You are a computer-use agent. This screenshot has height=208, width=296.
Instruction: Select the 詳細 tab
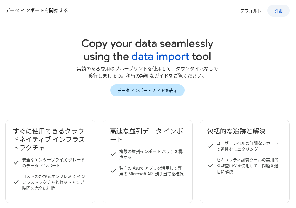(x=278, y=11)
